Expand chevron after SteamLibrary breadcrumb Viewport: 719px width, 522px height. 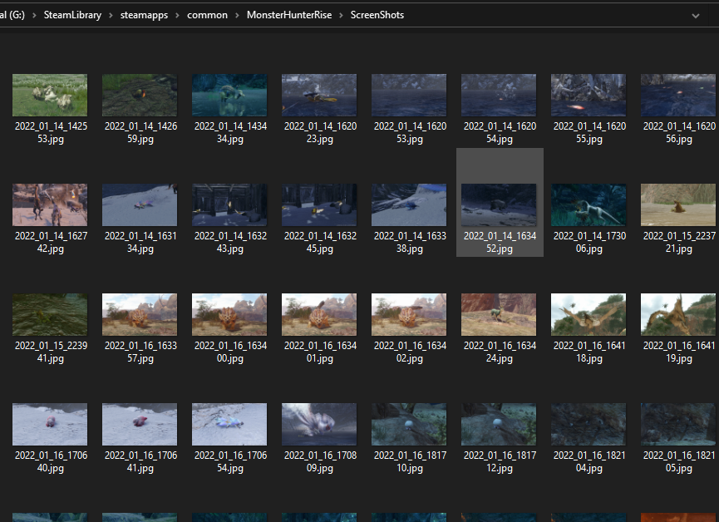point(111,16)
